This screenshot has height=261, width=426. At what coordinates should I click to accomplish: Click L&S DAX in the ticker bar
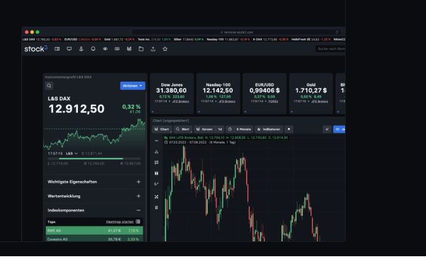[x=42, y=39]
